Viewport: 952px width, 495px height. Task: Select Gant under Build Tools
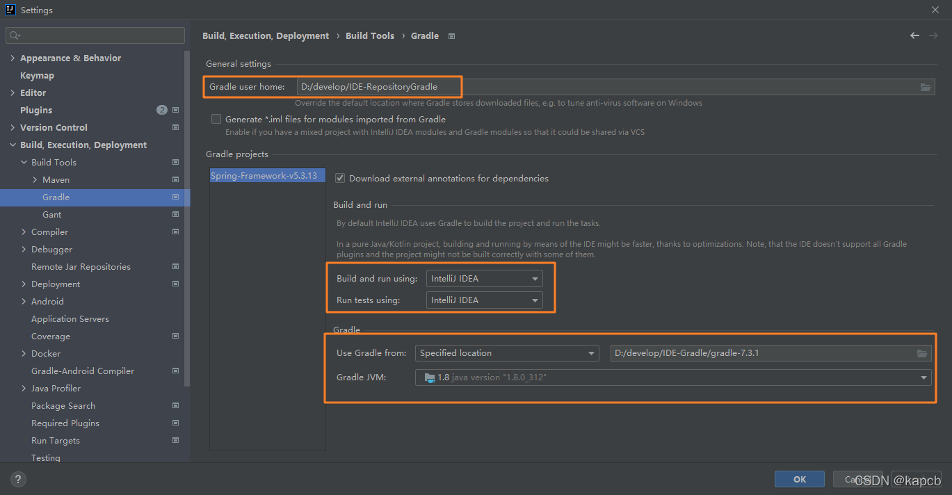coord(51,214)
